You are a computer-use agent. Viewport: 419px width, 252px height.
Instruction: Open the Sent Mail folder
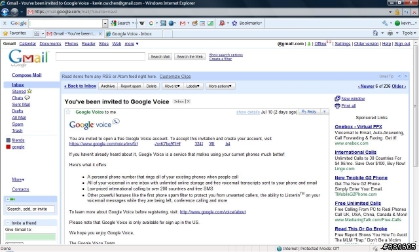tap(21, 105)
